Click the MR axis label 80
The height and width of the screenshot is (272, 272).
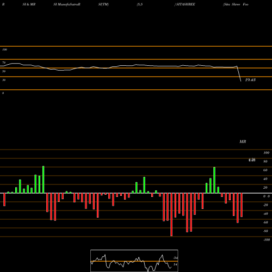tap(265, 162)
